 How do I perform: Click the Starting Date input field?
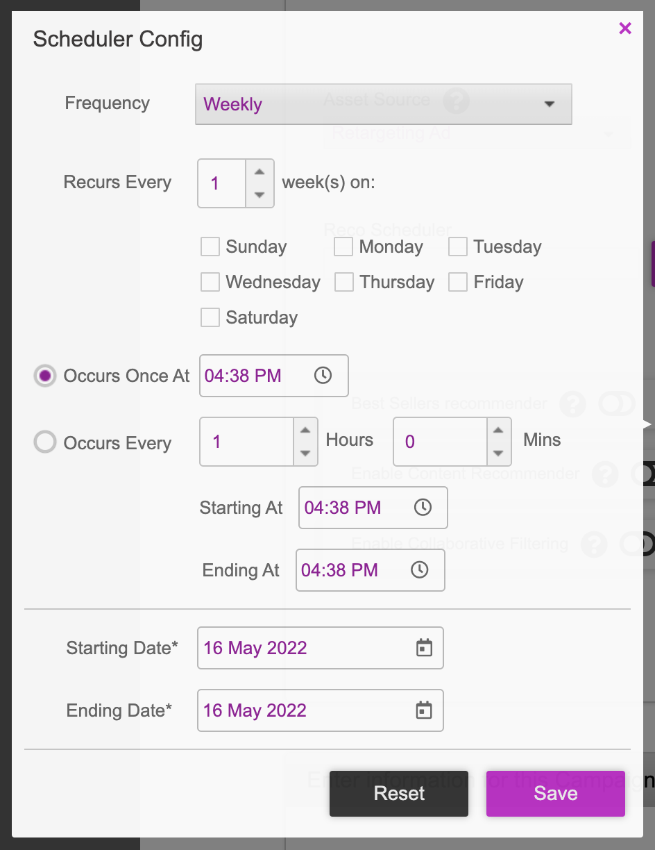coord(321,648)
